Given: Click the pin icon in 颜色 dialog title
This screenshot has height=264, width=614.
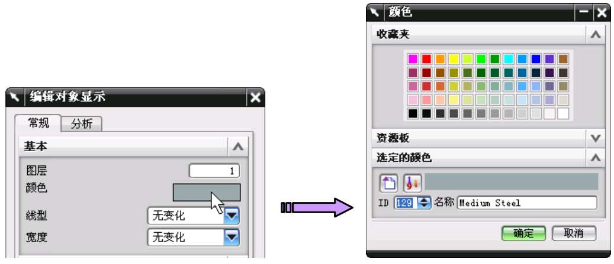Looking at the screenshot, I should click(x=375, y=12).
